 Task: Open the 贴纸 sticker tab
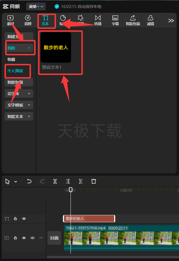tap(63, 20)
